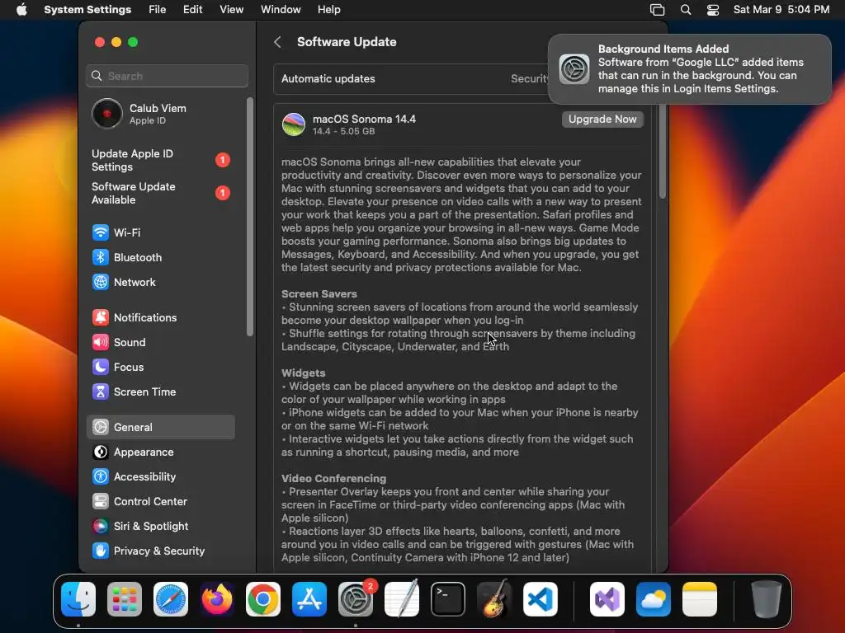
Task: Launch Firefox from the Dock
Action: pos(217,599)
